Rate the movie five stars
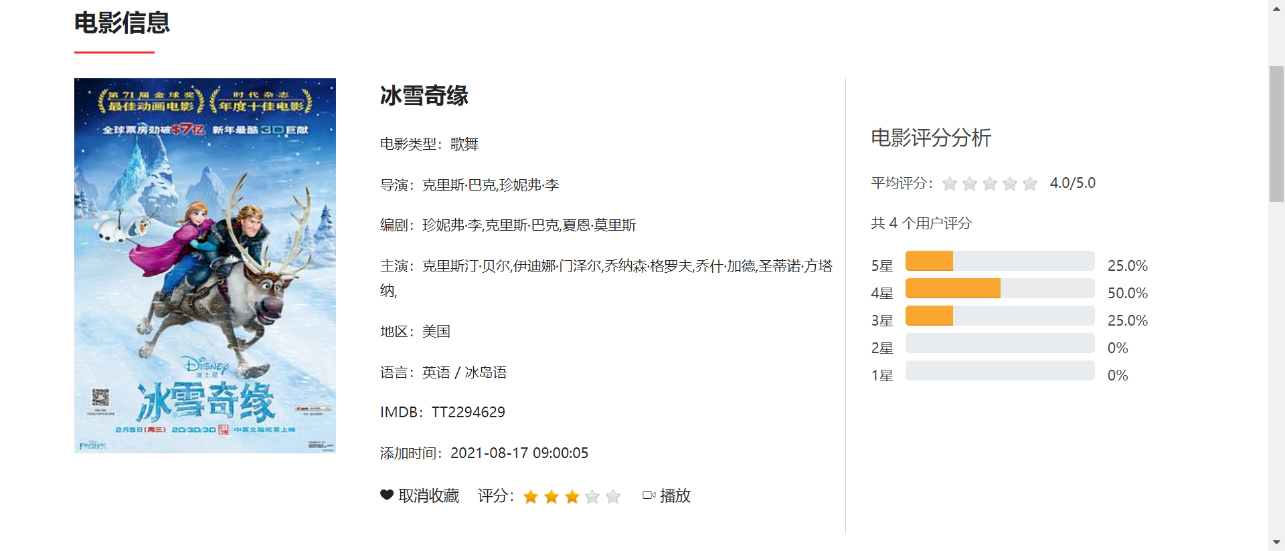This screenshot has width=1285, height=551. (613, 496)
